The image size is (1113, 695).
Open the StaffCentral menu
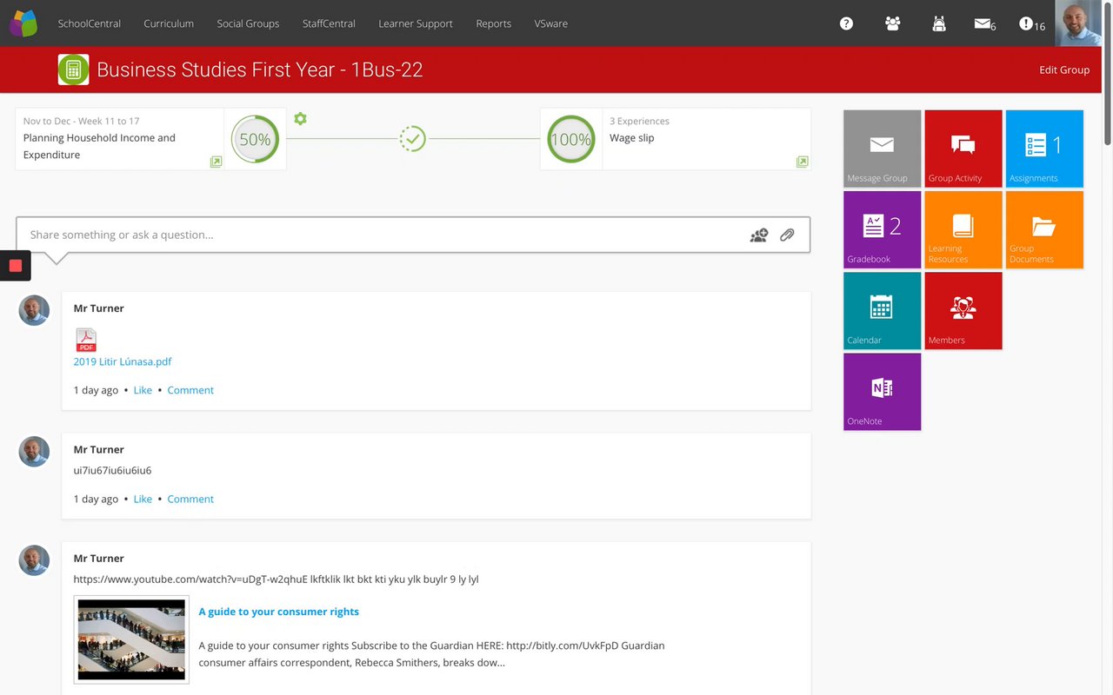[329, 23]
